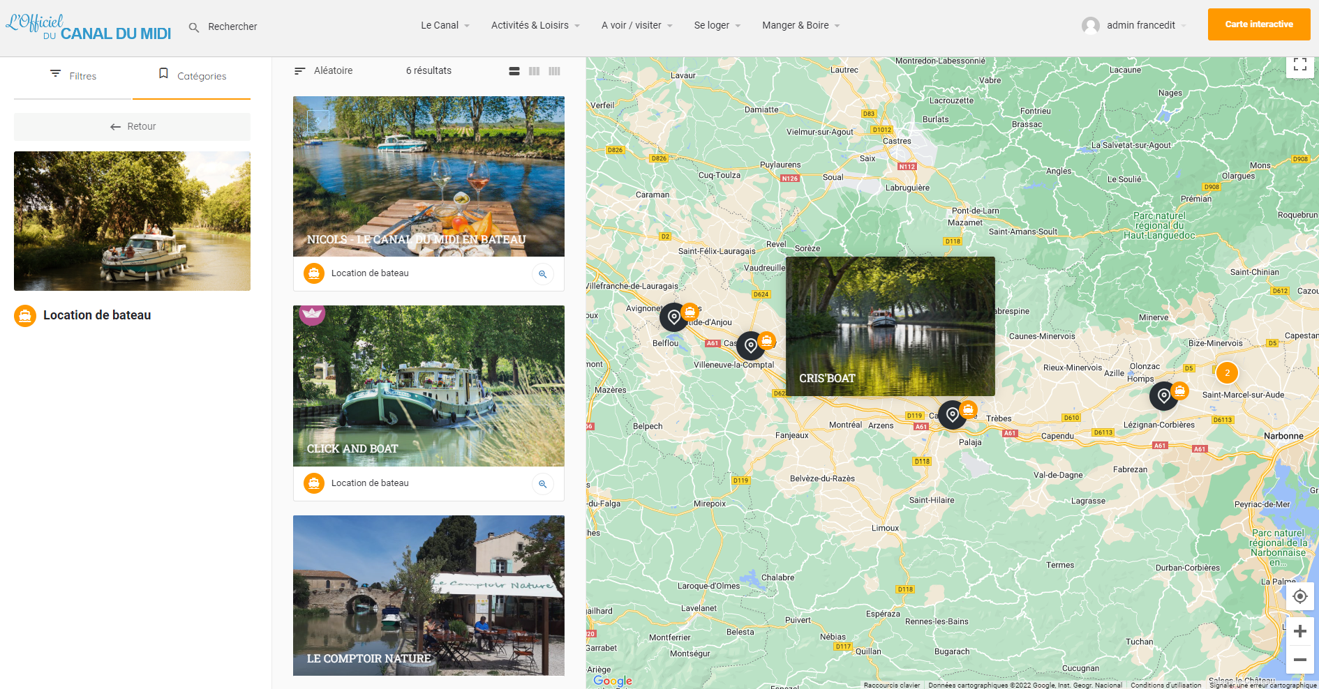Viewport: 1319px width, 689px height.
Task: Go back with the Retour button
Action: tap(132, 127)
